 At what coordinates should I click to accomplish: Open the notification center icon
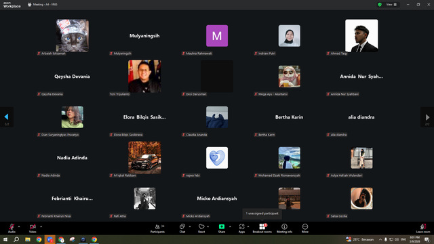427,239
